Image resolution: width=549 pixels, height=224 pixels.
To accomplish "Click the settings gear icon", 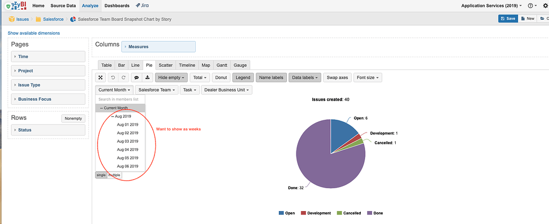I will (543, 5).
